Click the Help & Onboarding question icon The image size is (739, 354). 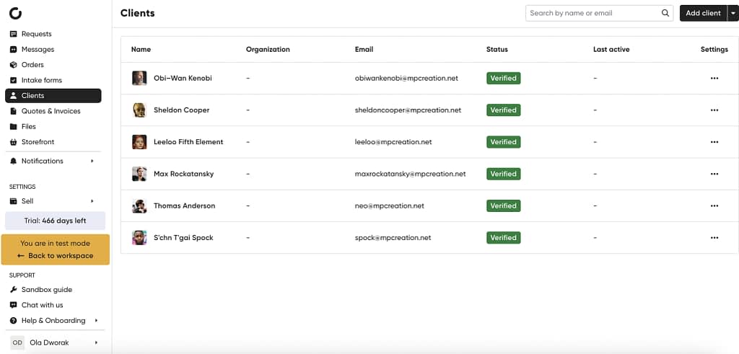point(13,321)
